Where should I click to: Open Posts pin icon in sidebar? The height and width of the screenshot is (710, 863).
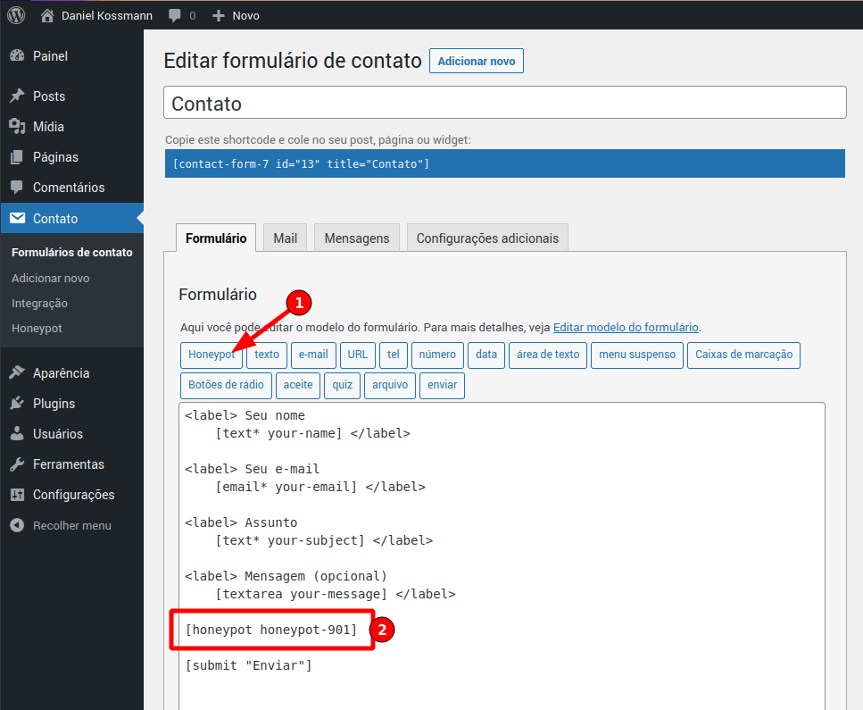pos(17,96)
